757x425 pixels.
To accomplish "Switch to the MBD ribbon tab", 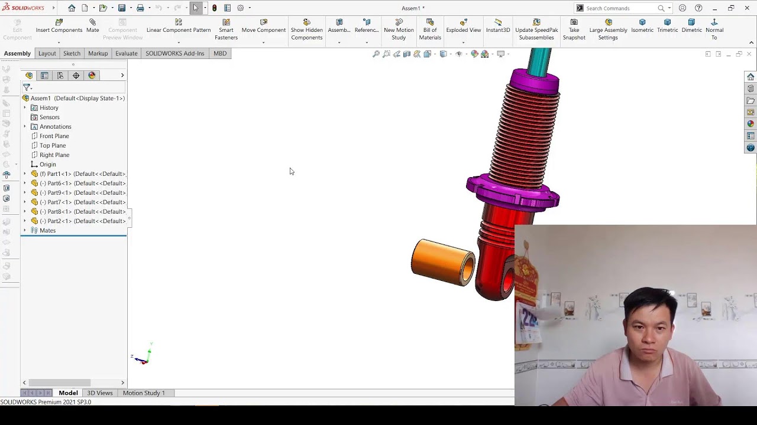I will click(220, 53).
